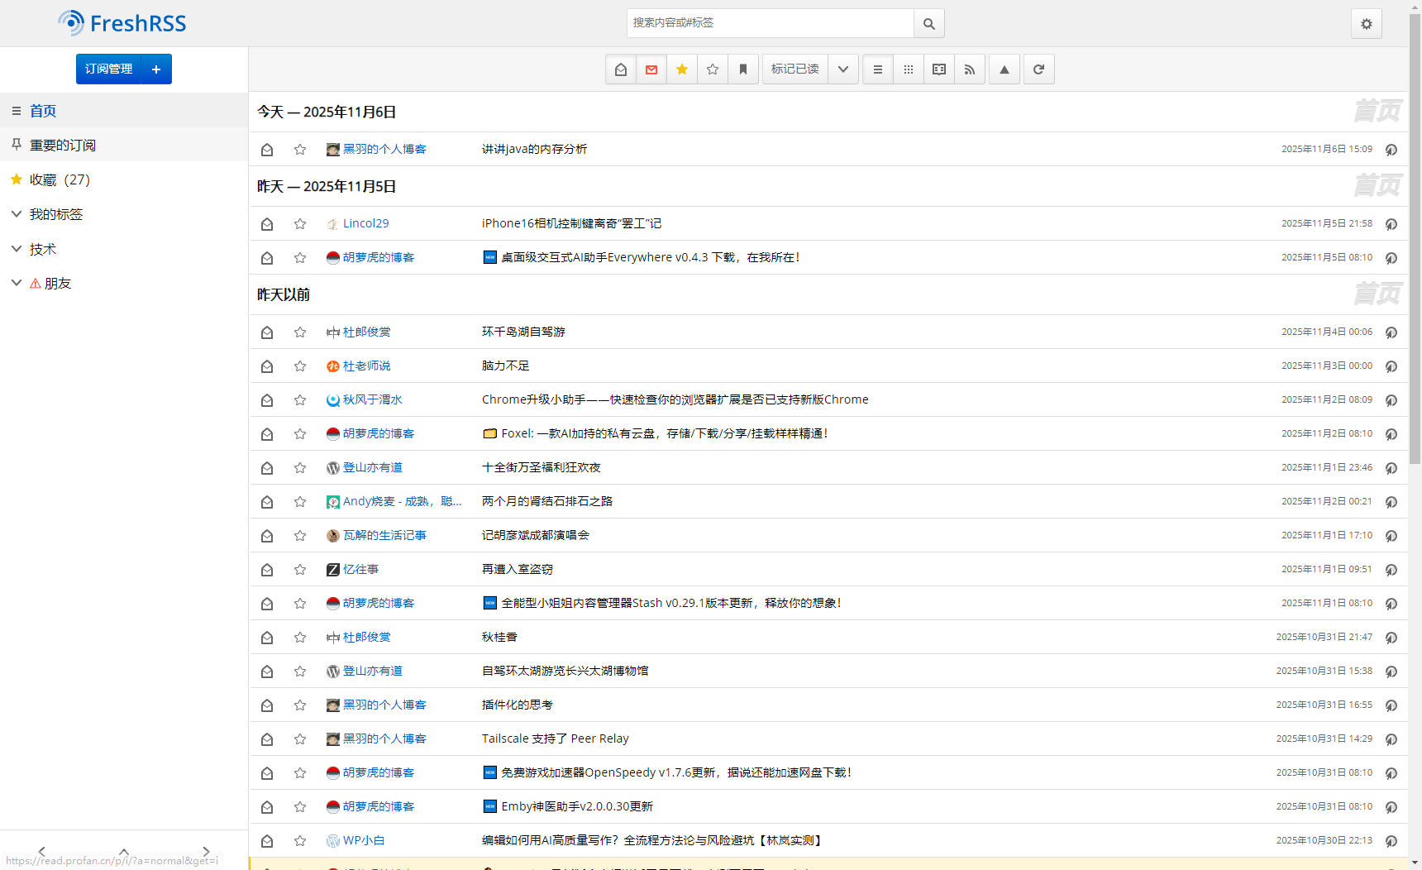1422x870 pixels.
Task: Open 收藏 (27) favorites in sidebar
Action: tap(60, 179)
